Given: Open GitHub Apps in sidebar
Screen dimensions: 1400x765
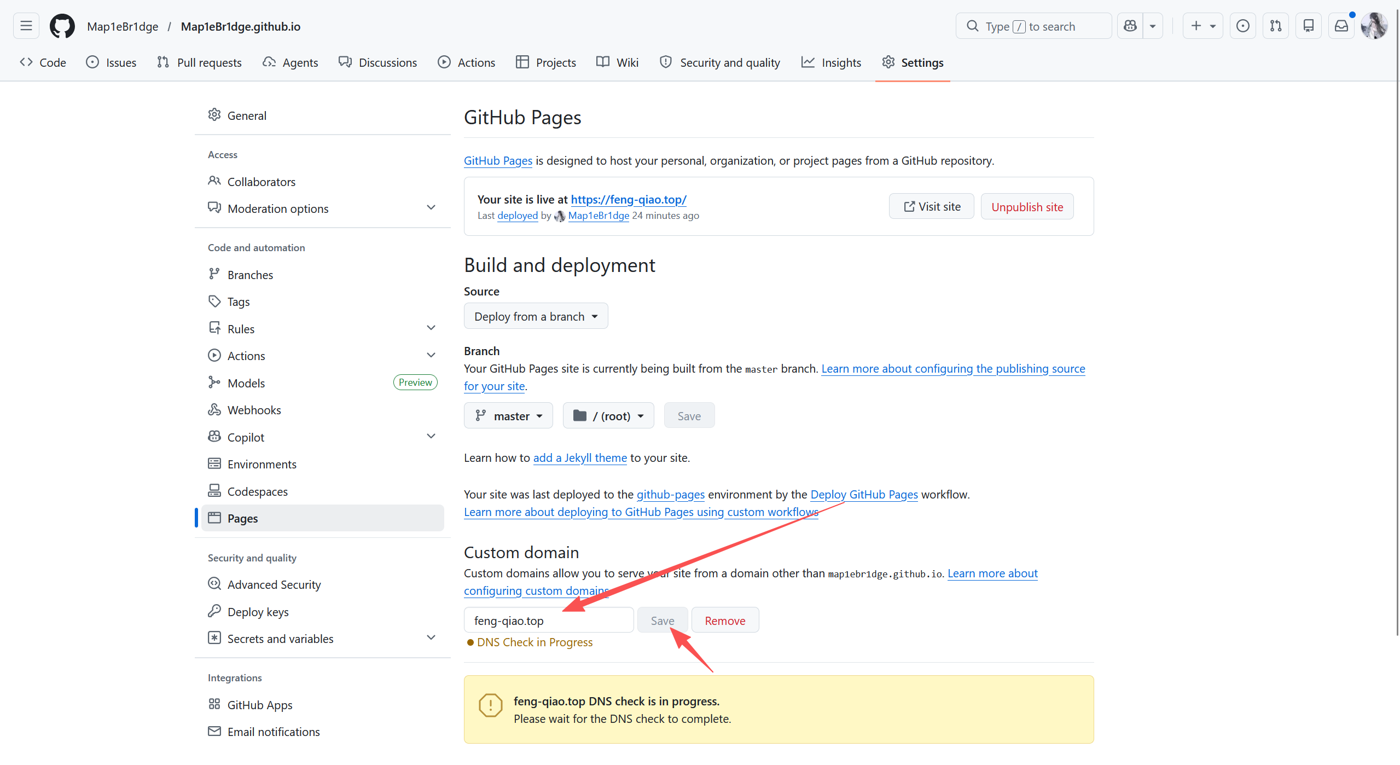Looking at the screenshot, I should click(323, 704).
